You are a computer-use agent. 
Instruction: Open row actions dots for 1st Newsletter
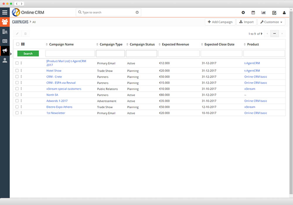pyautogui.click(x=21, y=113)
